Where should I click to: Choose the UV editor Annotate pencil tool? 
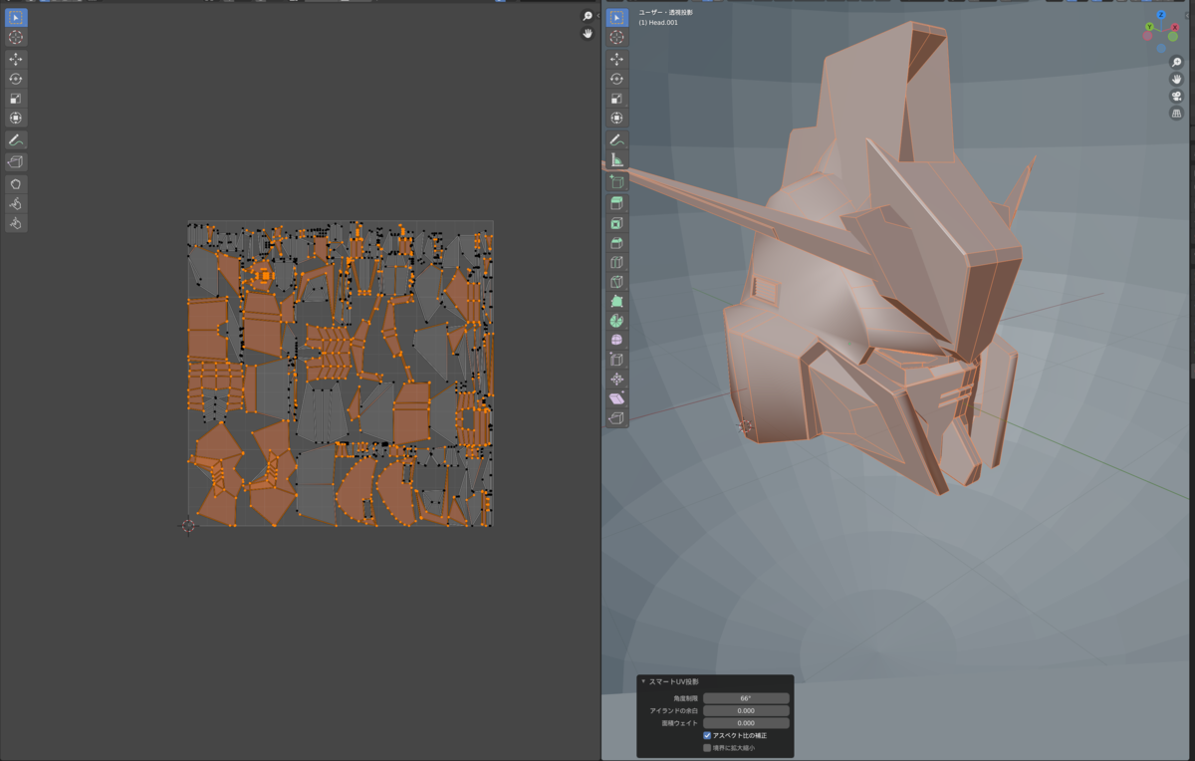(16, 140)
